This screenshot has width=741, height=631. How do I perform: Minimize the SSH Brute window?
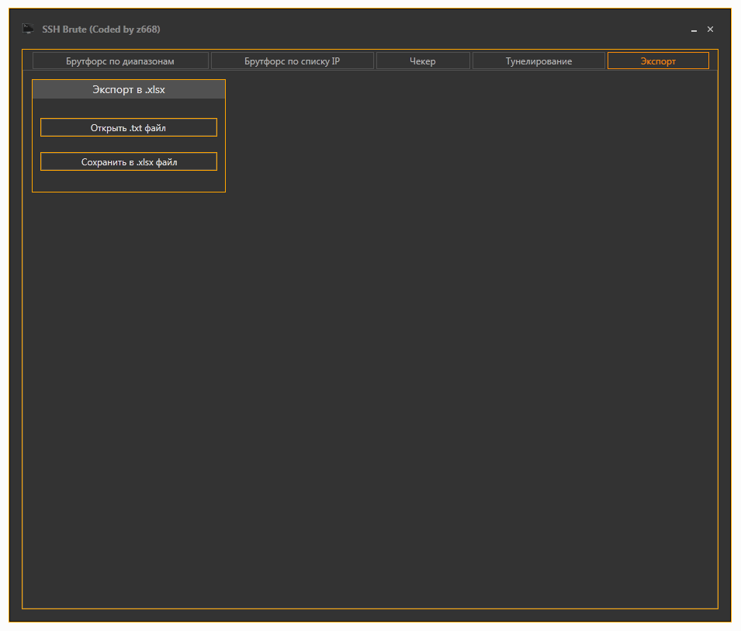pyautogui.click(x=694, y=29)
